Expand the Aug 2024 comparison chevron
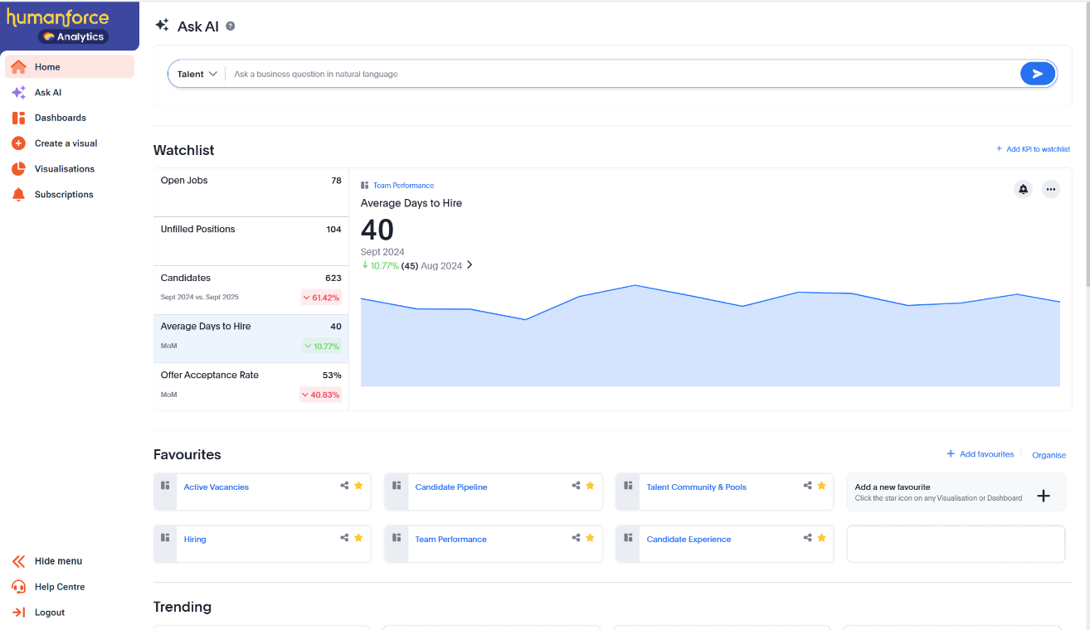 click(470, 265)
